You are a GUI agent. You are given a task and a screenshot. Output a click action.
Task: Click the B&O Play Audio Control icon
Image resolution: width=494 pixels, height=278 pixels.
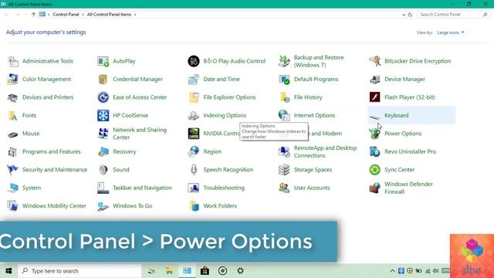point(194,61)
